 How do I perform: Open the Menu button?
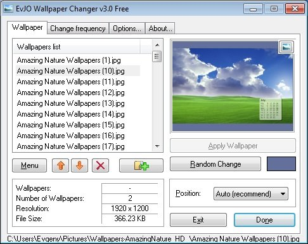(30, 165)
